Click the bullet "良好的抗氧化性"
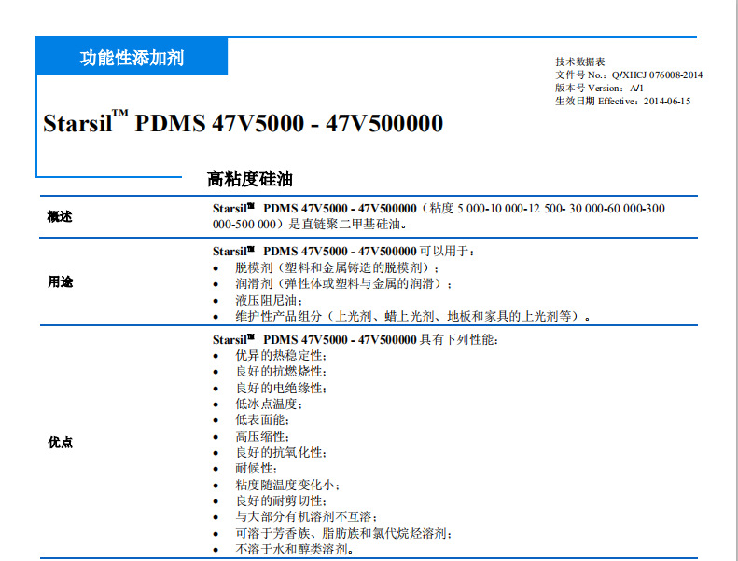The image size is (738, 561). 281,452
